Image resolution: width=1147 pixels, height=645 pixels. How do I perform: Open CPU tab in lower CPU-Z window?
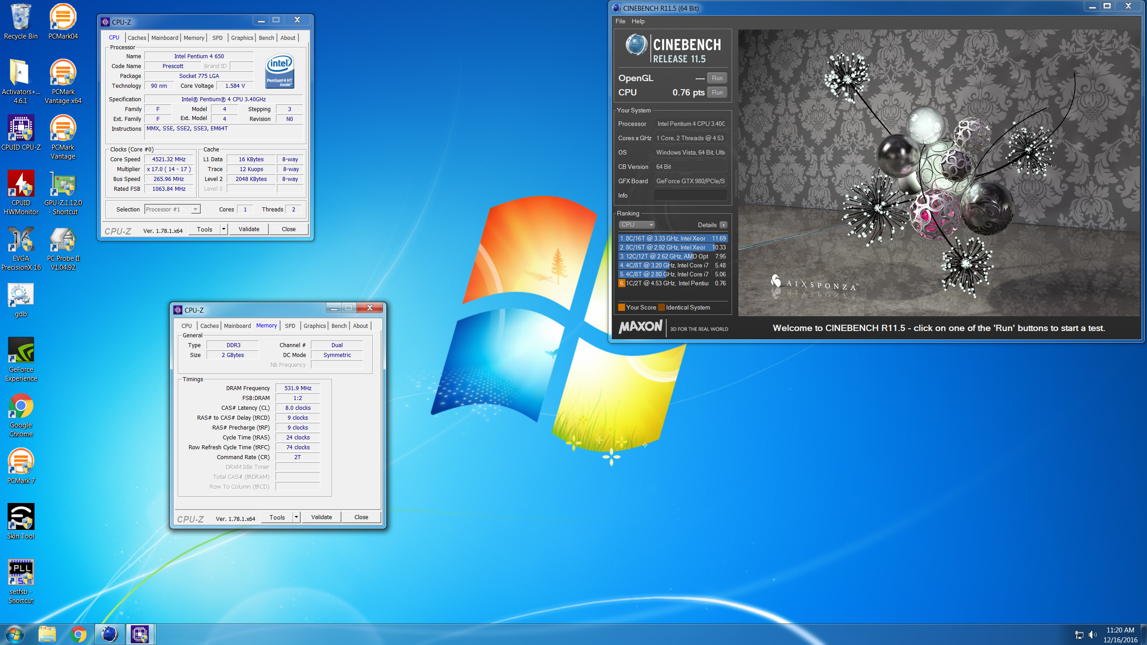[x=186, y=326]
